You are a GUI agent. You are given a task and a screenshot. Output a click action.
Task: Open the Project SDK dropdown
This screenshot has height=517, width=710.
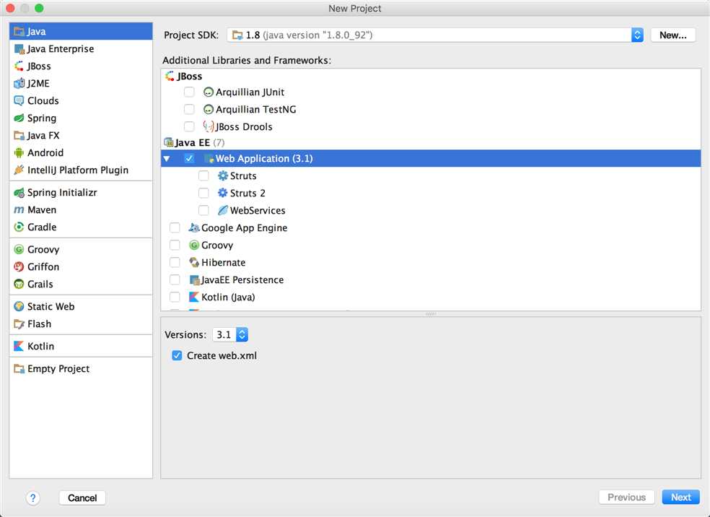[x=435, y=35]
